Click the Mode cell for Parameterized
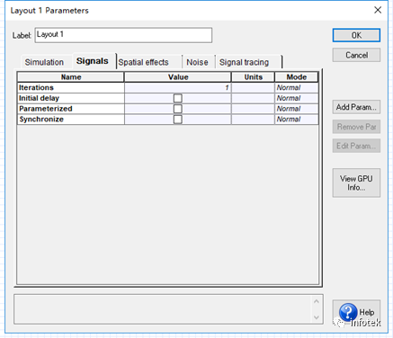 (297, 109)
